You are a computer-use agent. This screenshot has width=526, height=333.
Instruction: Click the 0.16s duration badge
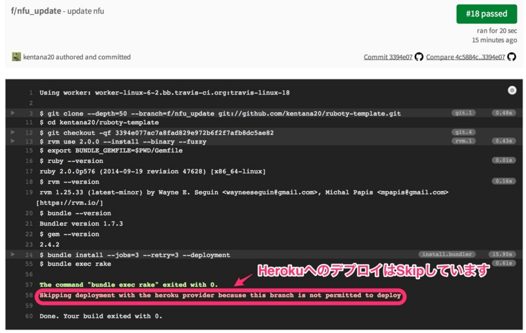(504, 181)
